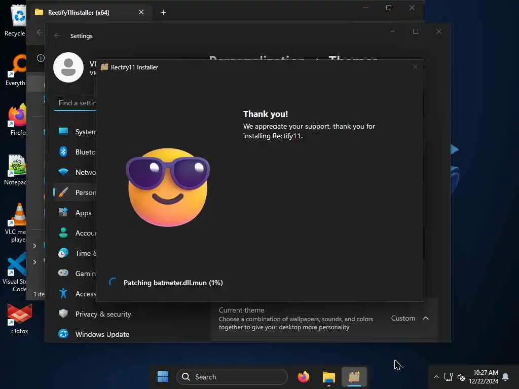Close the Rectify11 Installer dialog
This screenshot has width=519, height=389.
click(415, 67)
